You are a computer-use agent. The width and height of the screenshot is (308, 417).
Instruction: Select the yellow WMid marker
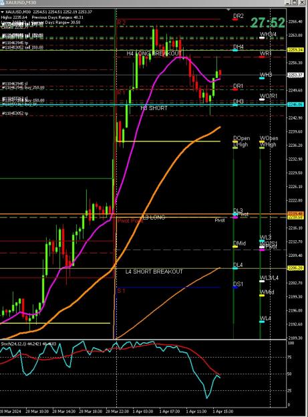click(x=262, y=295)
